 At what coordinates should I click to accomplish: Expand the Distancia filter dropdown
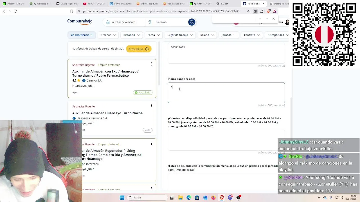click(x=132, y=35)
